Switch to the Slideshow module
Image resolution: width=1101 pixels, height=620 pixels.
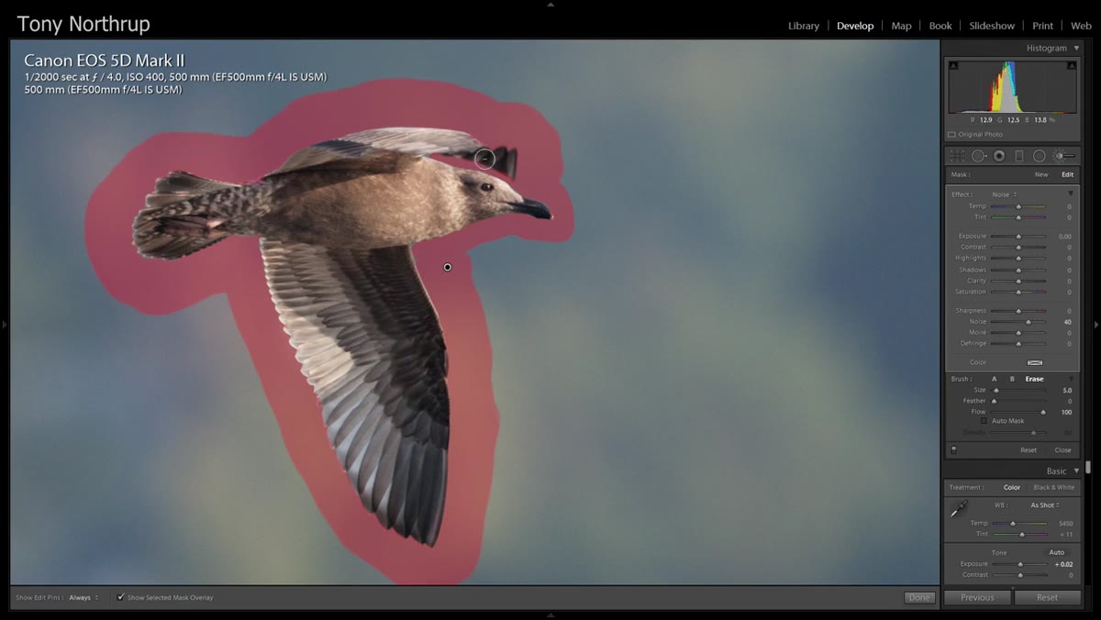point(993,26)
